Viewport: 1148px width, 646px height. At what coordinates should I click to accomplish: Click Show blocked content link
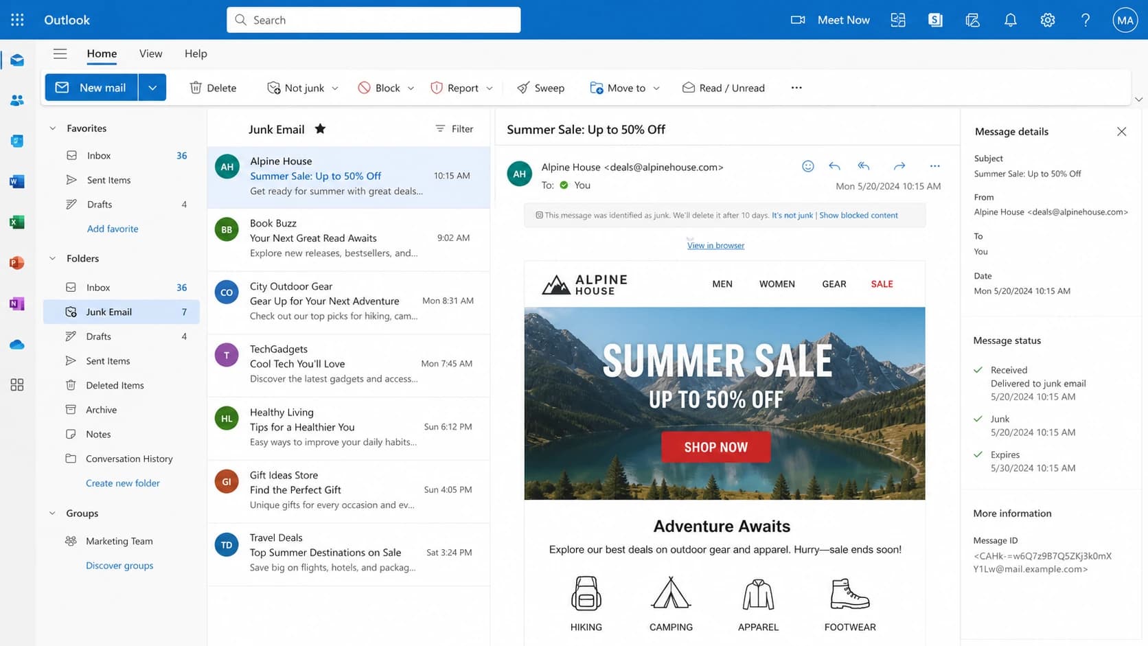coord(858,216)
